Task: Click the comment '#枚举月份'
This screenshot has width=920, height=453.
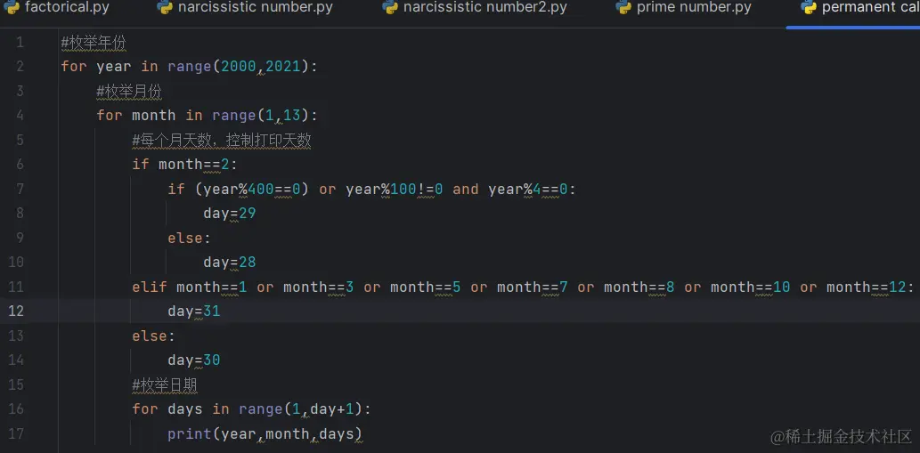Action: tap(130, 92)
